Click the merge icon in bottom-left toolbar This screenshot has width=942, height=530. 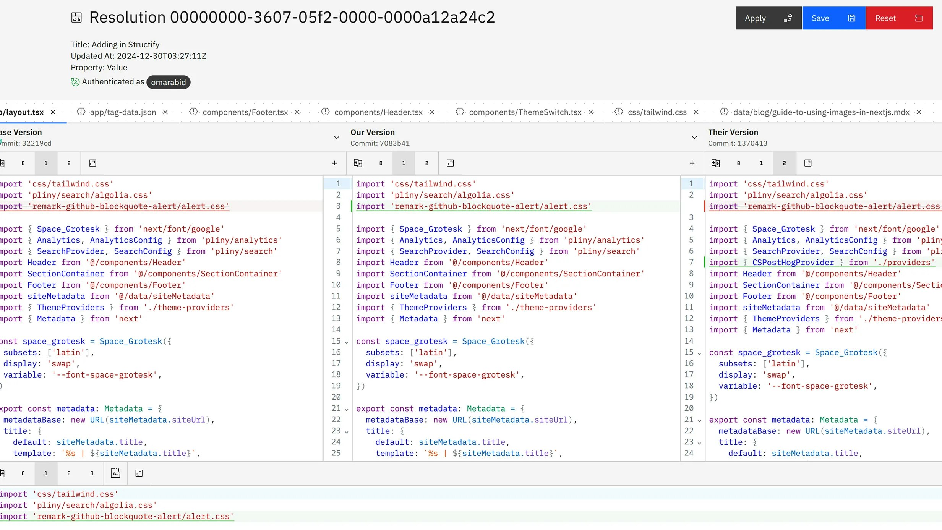point(2,473)
